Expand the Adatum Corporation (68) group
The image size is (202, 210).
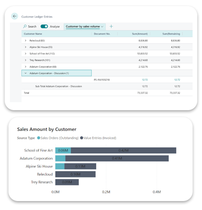click(25, 67)
